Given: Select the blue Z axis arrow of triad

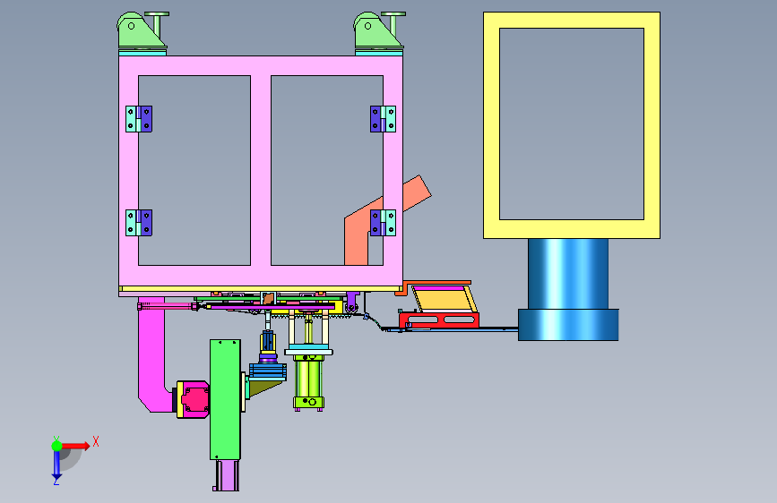Looking at the screenshot, I should [x=56, y=465].
